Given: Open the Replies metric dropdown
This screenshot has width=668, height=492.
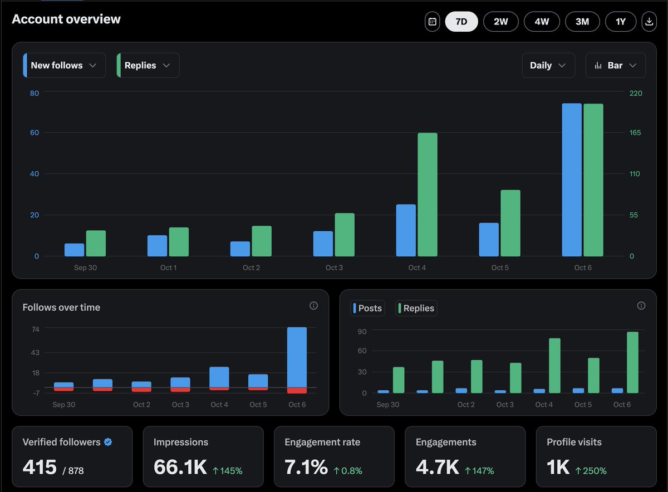Looking at the screenshot, I should 148,65.
